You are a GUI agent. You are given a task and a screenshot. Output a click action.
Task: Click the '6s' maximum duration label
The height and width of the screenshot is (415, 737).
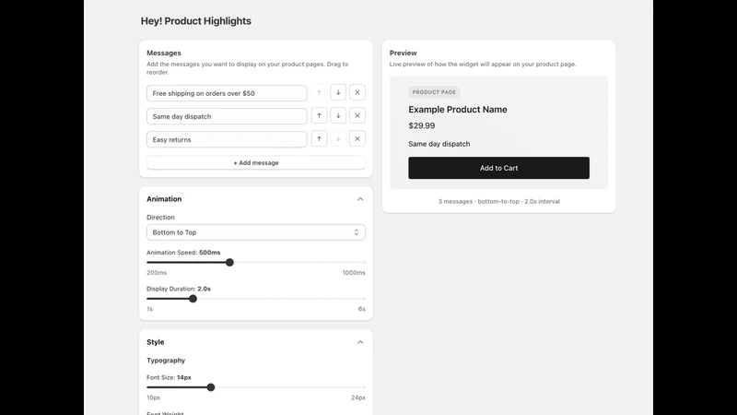click(362, 309)
